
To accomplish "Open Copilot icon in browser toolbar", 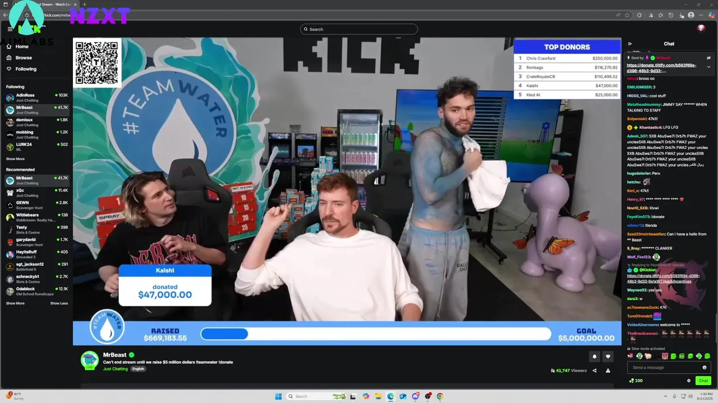I will (x=712, y=15).
